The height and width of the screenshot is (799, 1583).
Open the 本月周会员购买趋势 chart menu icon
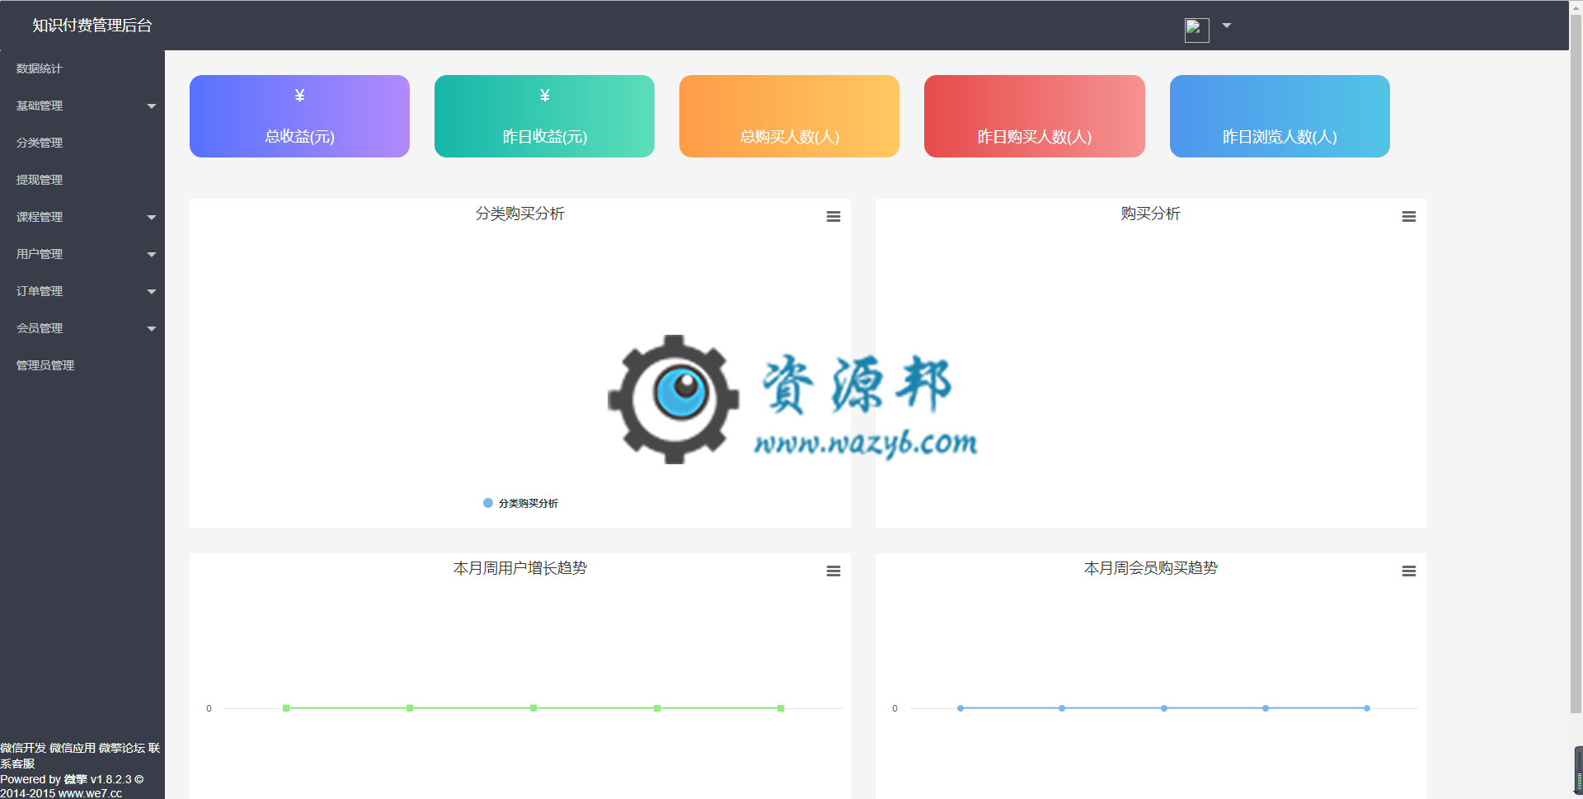(x=1409, y=571)
